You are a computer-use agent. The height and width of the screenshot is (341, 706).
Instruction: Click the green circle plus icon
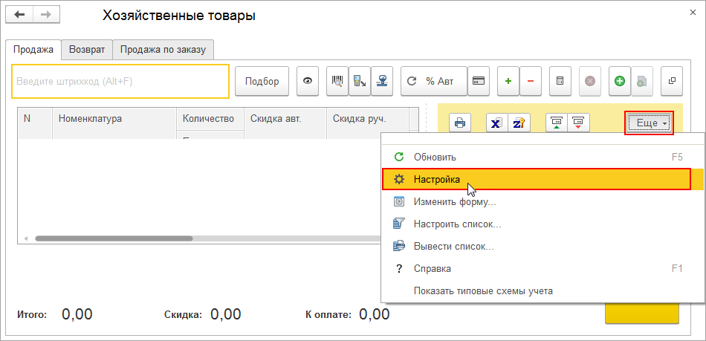620,81
